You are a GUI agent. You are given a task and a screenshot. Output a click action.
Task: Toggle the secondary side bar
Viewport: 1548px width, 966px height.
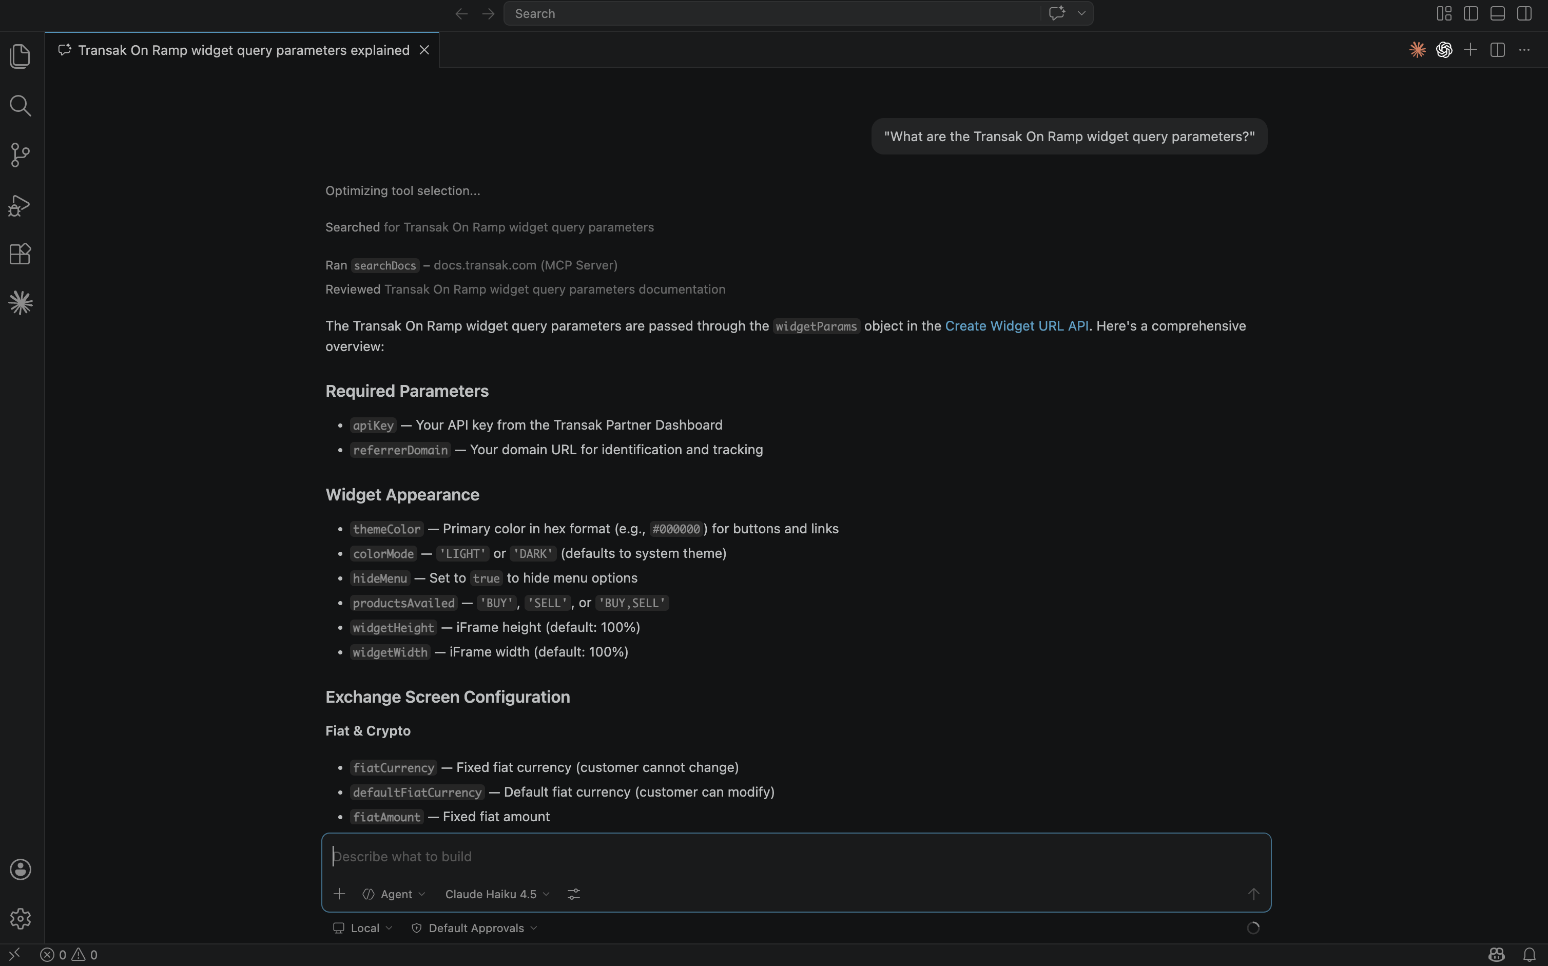[1524, 13]
